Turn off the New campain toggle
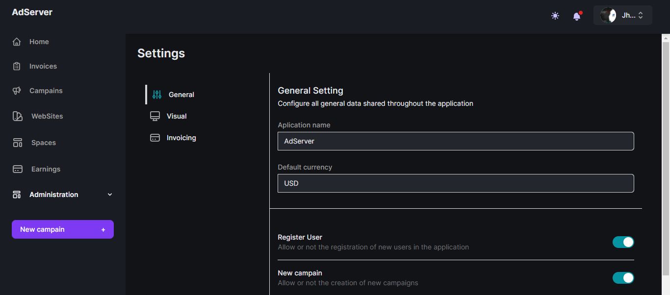This screenshot has width=670, height=295. coord(623,278)
